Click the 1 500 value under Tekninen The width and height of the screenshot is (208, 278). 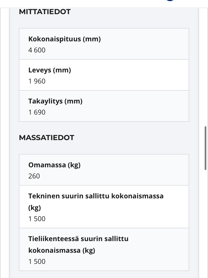click(37, 219)
